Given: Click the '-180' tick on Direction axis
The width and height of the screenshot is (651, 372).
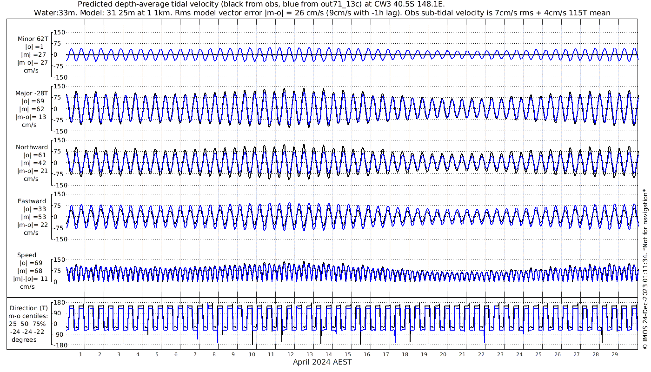Looking at the screenshot, I should click(61, 345).
